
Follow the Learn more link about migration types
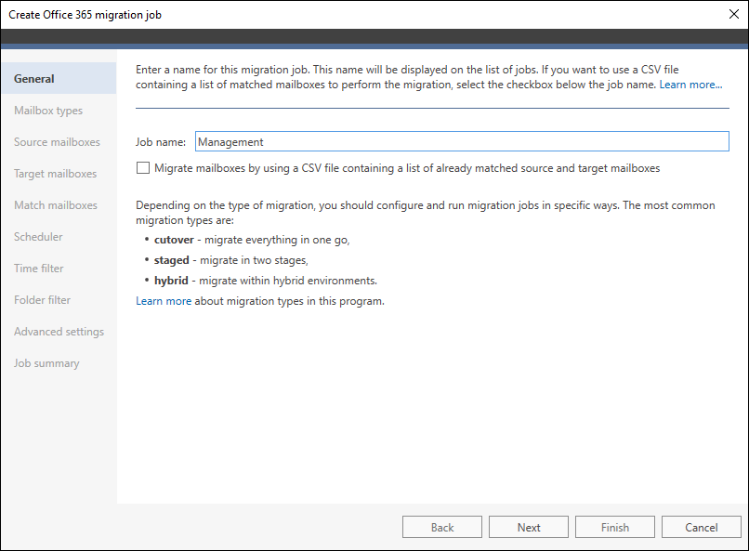(164, 301)
